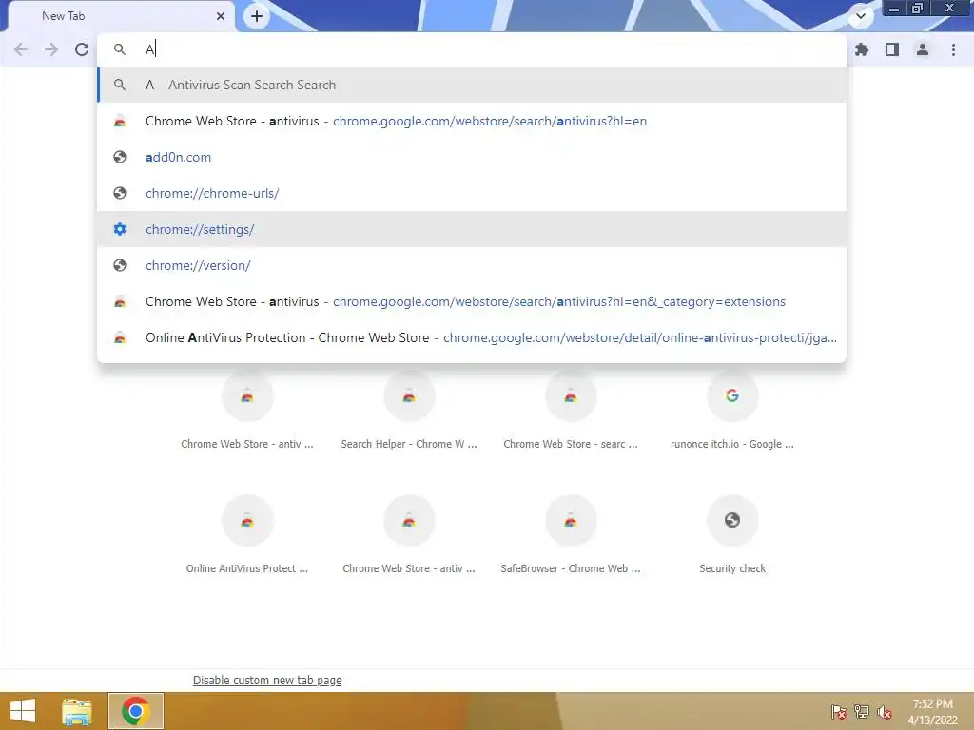Choose the Antivirus Scan Search suggestion

coord(472,85)
